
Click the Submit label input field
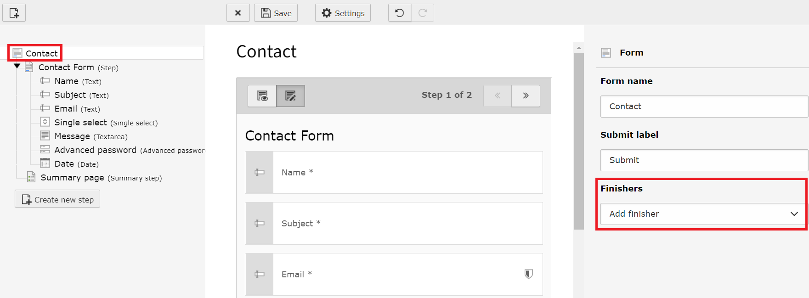click(703, 160)
